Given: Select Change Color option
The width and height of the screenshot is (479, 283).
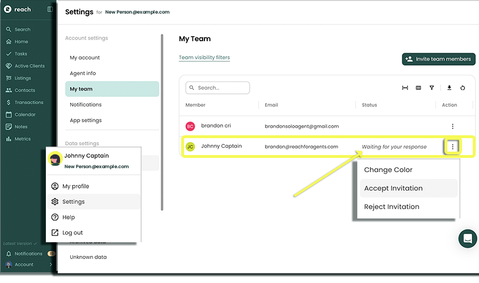Looking at the screenshot, I should [x=388, y=170].
